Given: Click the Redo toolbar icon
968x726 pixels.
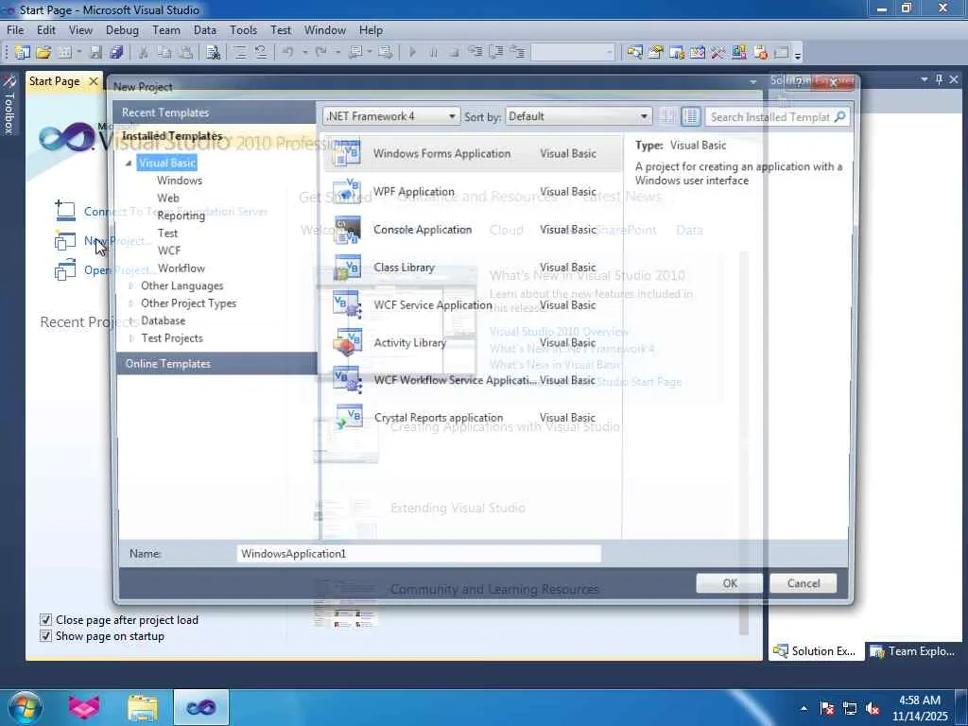Looking at the screenshot, I should [320, 53].
